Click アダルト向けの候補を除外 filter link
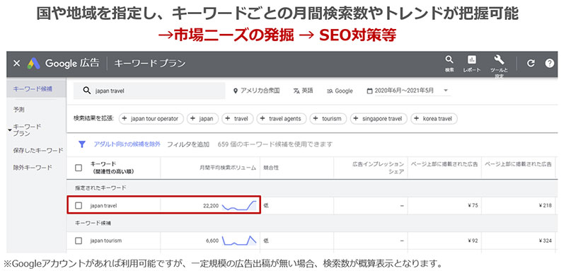Screen dimensions: 566x271 (x=127, y=144)
